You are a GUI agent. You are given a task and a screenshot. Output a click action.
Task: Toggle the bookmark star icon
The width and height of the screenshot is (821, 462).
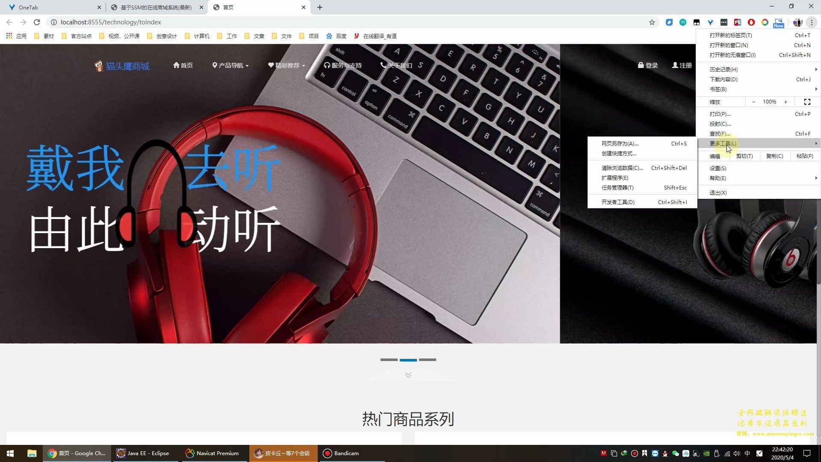point(653,22)
